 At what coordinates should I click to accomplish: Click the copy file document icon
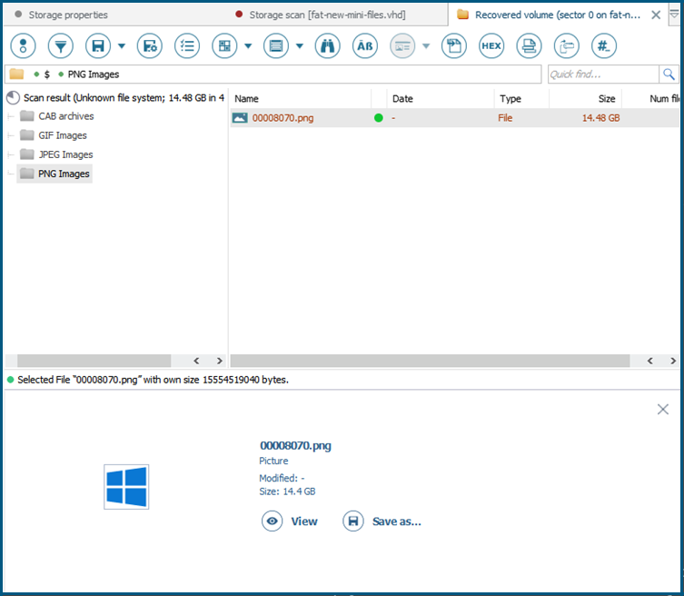click(x=454, y=45)
